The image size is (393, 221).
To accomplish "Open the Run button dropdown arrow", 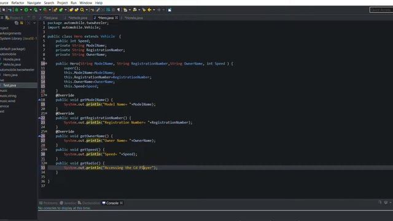I will tap(31, 10).
